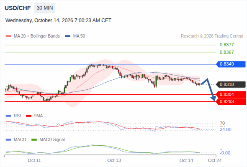The height and width of the screenshot is (167, 247).
Task: Click the RSI 70 level label
Action: [x=222, y=123]
